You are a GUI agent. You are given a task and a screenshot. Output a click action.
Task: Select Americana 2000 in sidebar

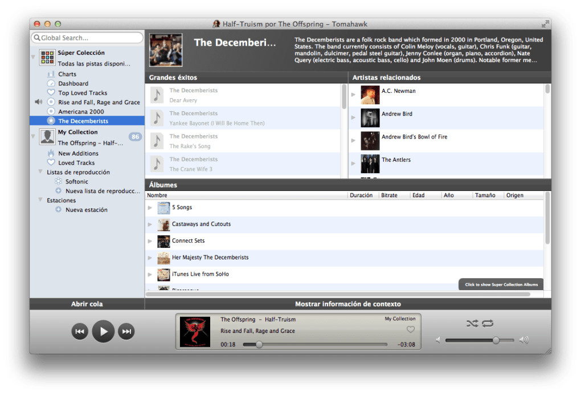click(x=81, y=112)
